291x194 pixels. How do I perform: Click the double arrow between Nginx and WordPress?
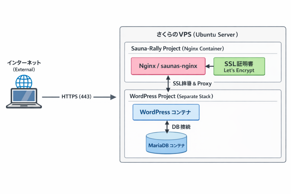click(x=168, y=84)
